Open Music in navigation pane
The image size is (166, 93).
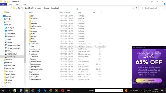(x=9, y=39)
